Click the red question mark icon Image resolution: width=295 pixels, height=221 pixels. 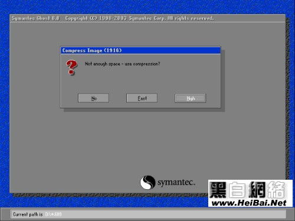[71, 67]
